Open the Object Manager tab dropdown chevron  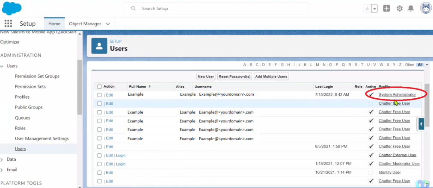click(108, 24)
